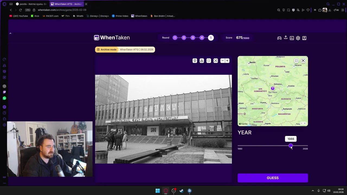The height and width of the screenshot is (195, 347).
Task: Go back to previous page
Action: pyautogui.click(x=11, y=10)
